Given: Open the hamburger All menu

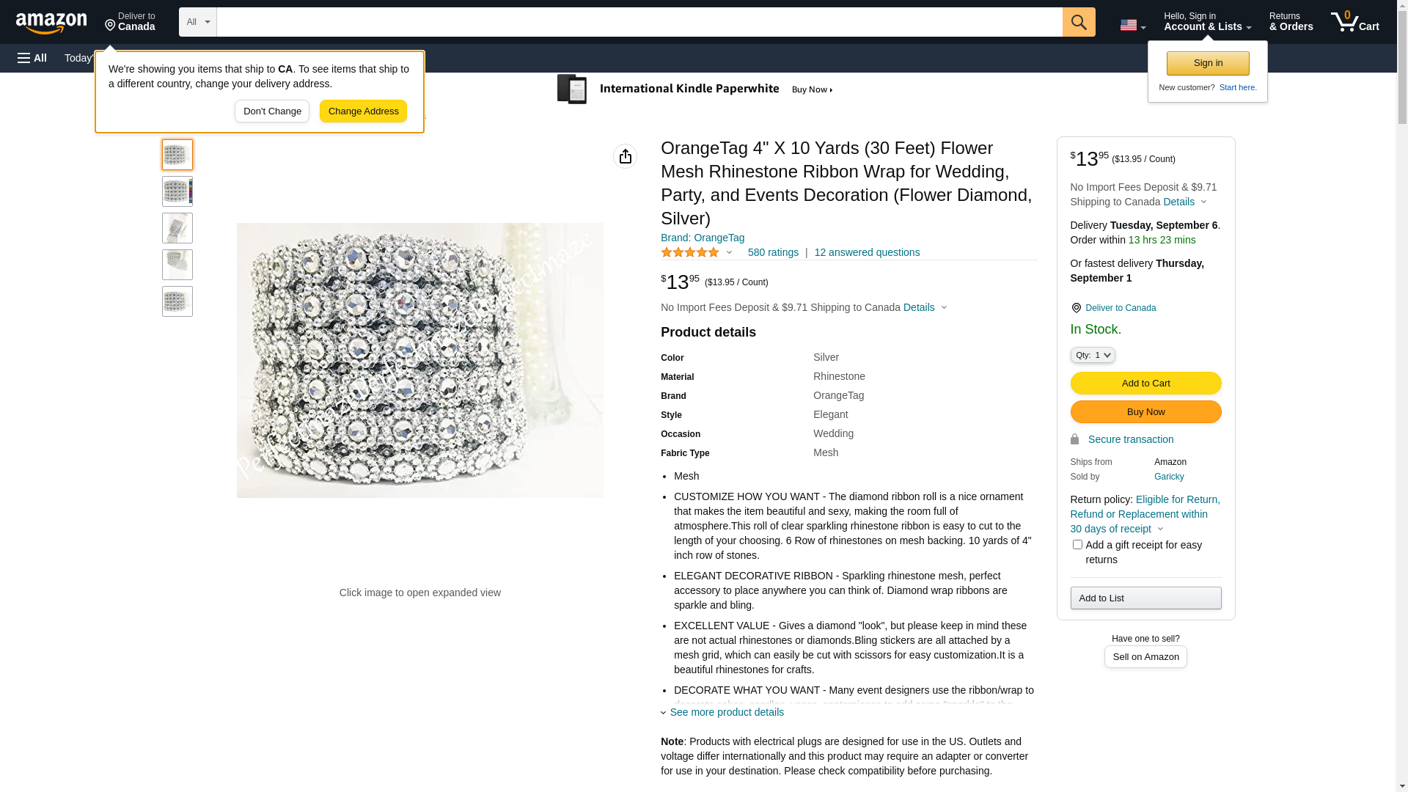Looking at the screenshot, I should coord(32,58).
